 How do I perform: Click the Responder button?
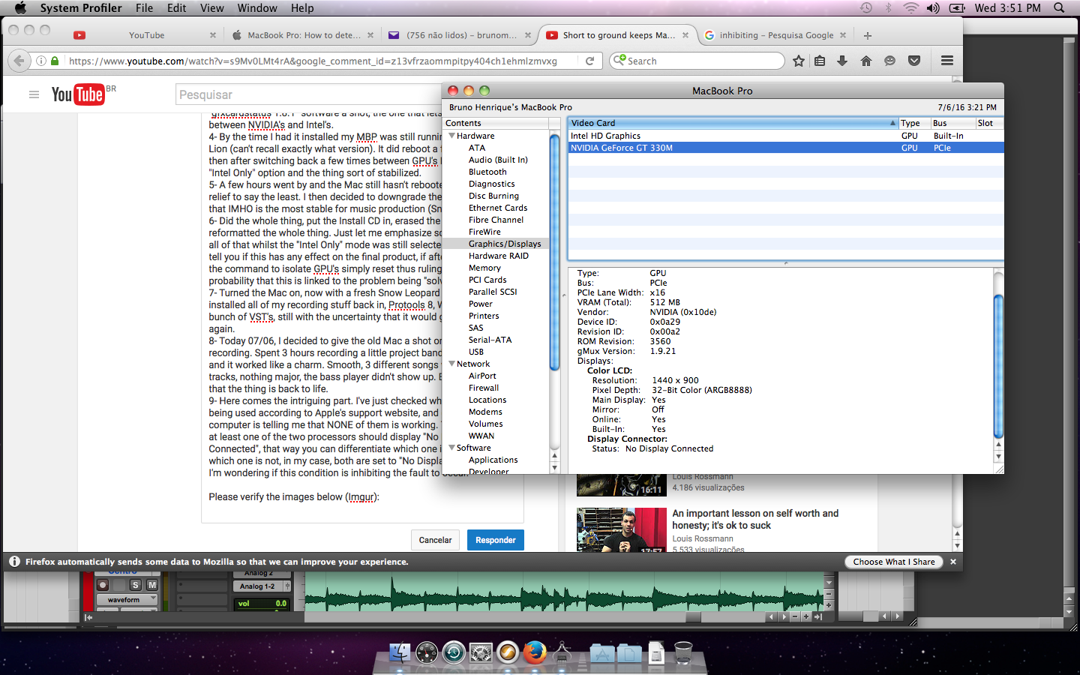(496, 540)
